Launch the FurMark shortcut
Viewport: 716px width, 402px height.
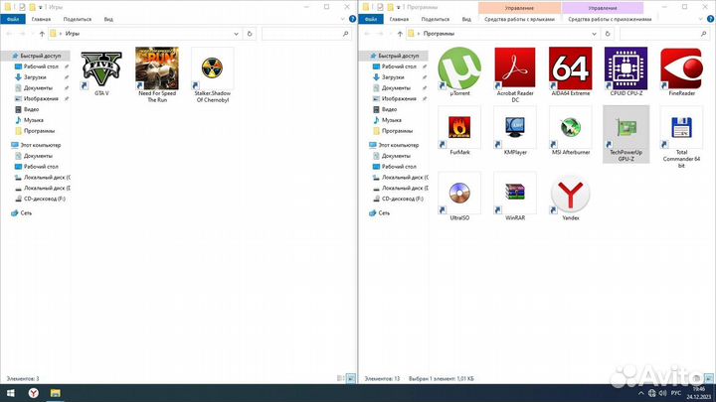pyautogui.click(x=459, y=131)
